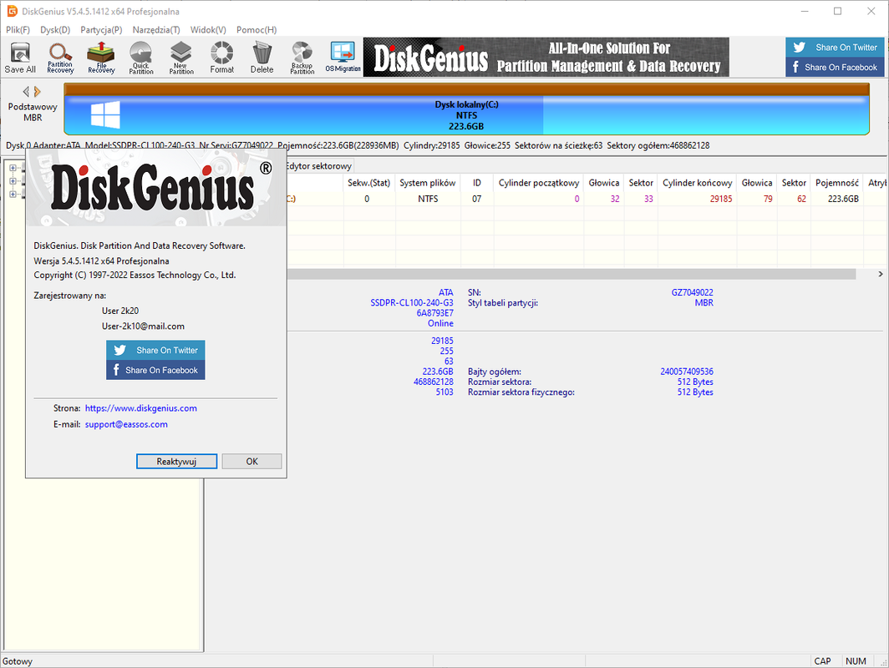Go to the next disk arrow
This screenshot has width=889, height=668.
click(38, 91)
